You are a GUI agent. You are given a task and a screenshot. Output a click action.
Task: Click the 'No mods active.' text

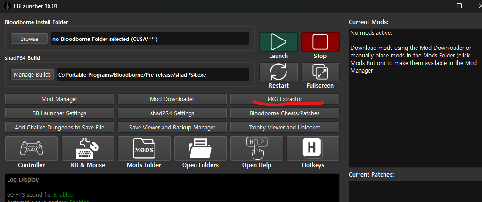tap(371, 33)
